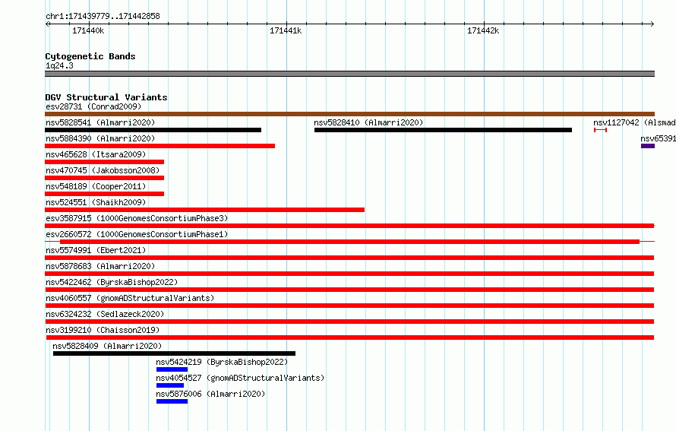Viewport: 676px width, 431px height.
Task: Click the red nsv470745 feature bar
Action: point(104,178)
